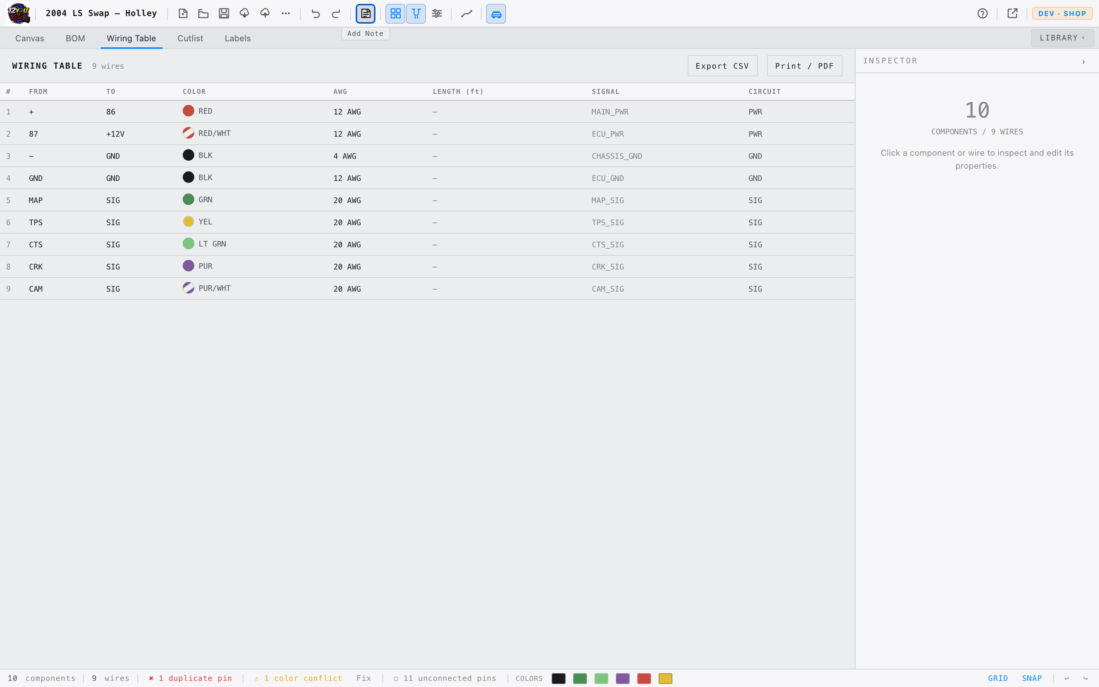Click the RED color swatch in row 1

point(189,111)
